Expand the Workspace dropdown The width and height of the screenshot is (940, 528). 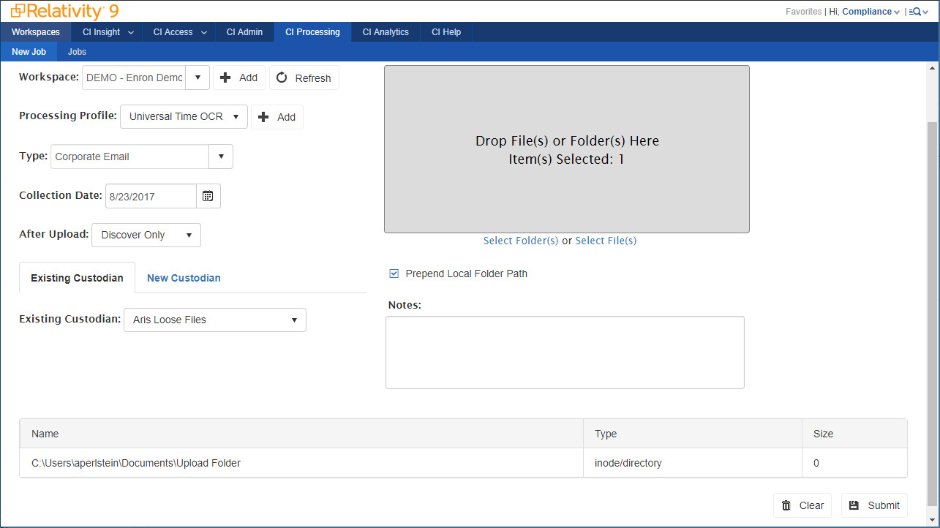(x=198, y=78)
